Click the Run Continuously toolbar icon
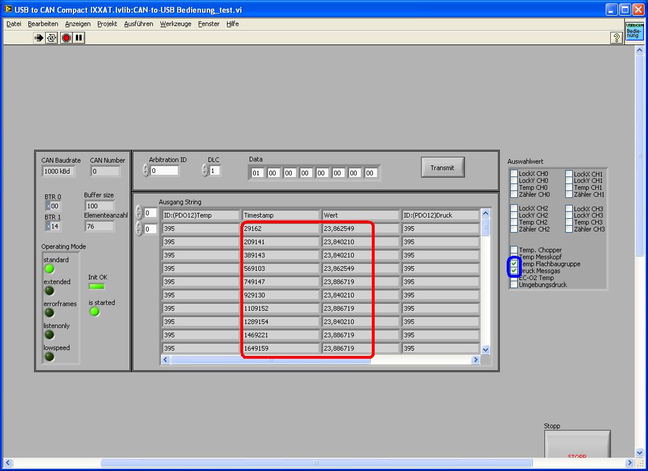 point(51,38)
